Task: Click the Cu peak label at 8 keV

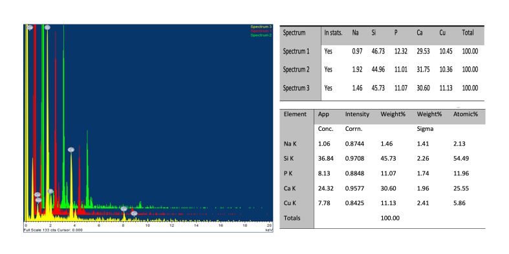Action: pyautogui.click(x=124, y=209)
